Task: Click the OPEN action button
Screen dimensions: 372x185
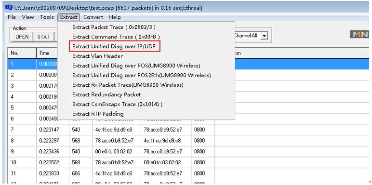Action: coord(22,37)
